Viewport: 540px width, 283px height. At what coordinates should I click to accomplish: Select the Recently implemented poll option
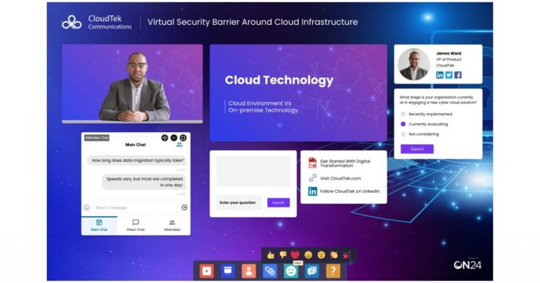click(x=403, y=114)
